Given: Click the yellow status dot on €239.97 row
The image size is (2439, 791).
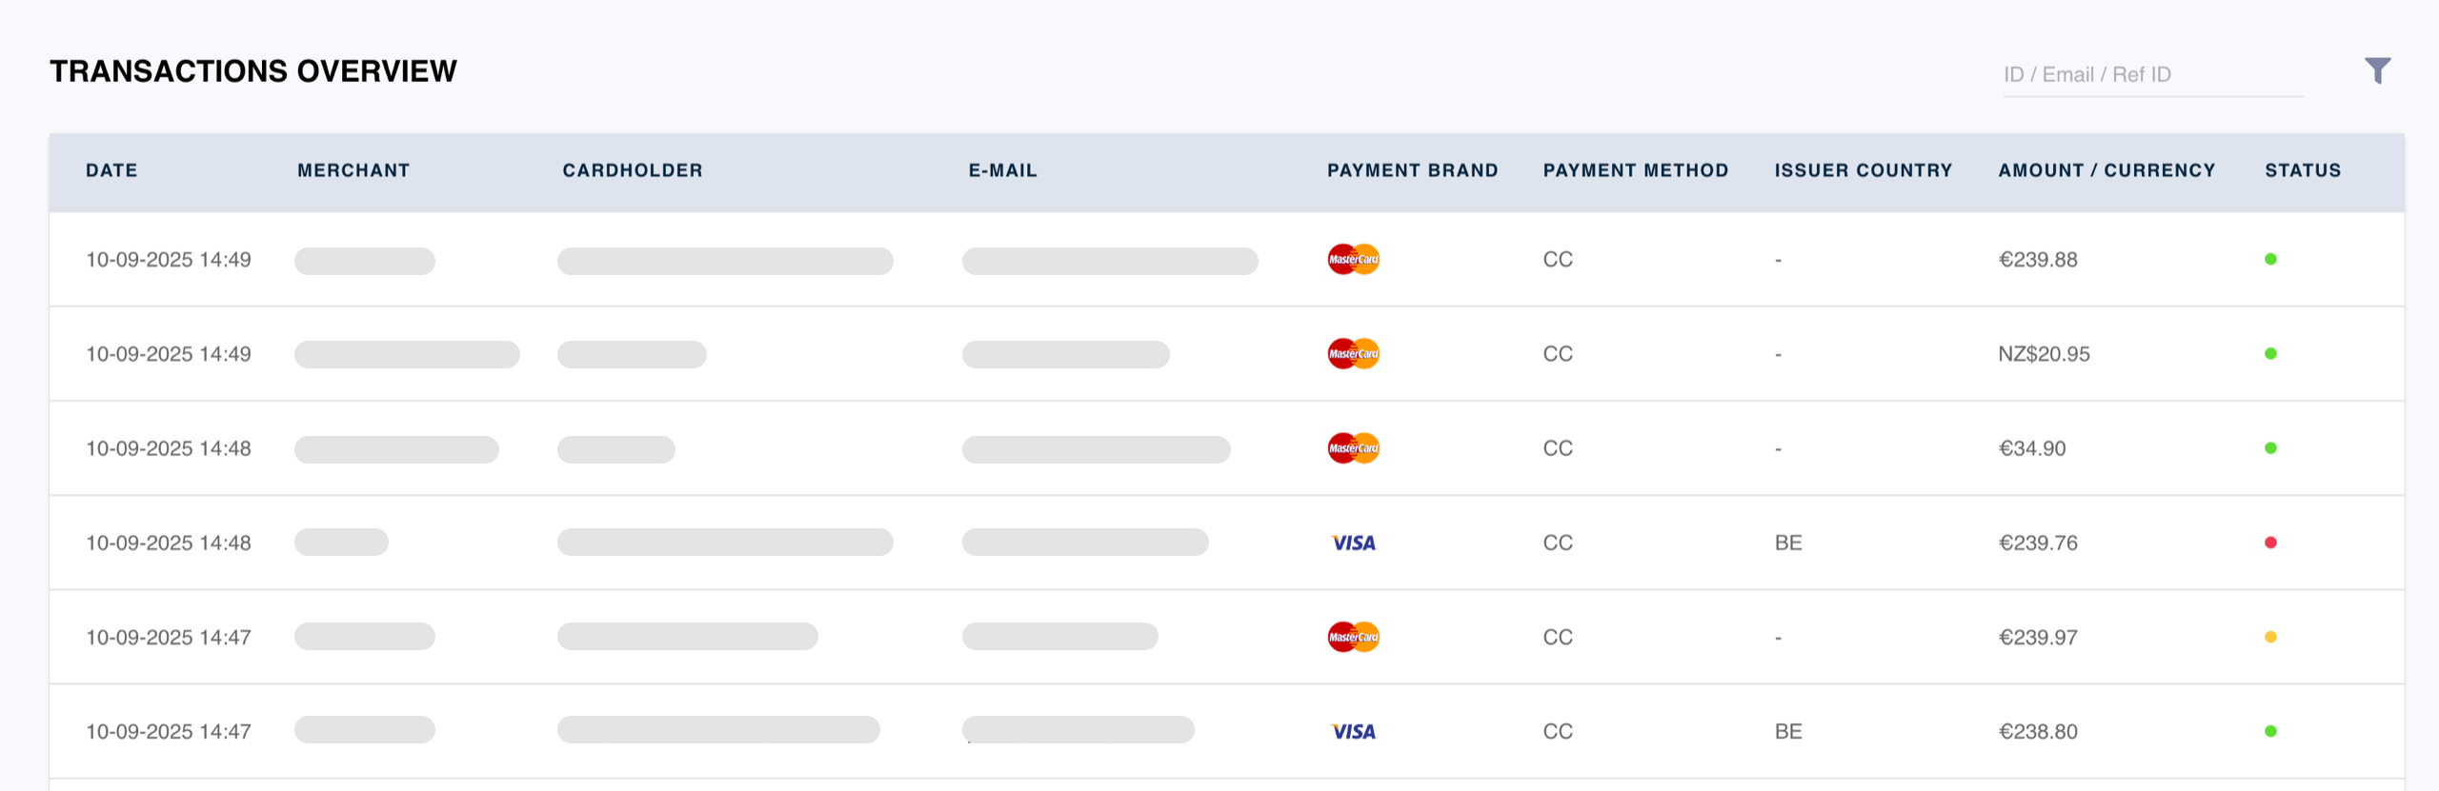Looking at the screenshot, I should click(x=2270, y=637).
